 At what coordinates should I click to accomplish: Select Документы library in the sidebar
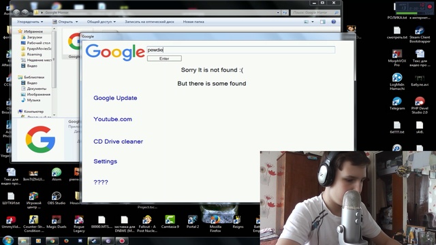tap(34, 88)
